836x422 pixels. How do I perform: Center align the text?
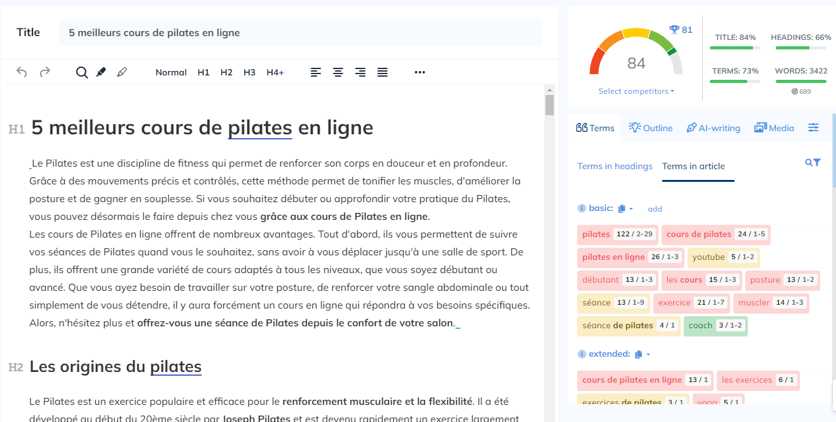point(338,72)
